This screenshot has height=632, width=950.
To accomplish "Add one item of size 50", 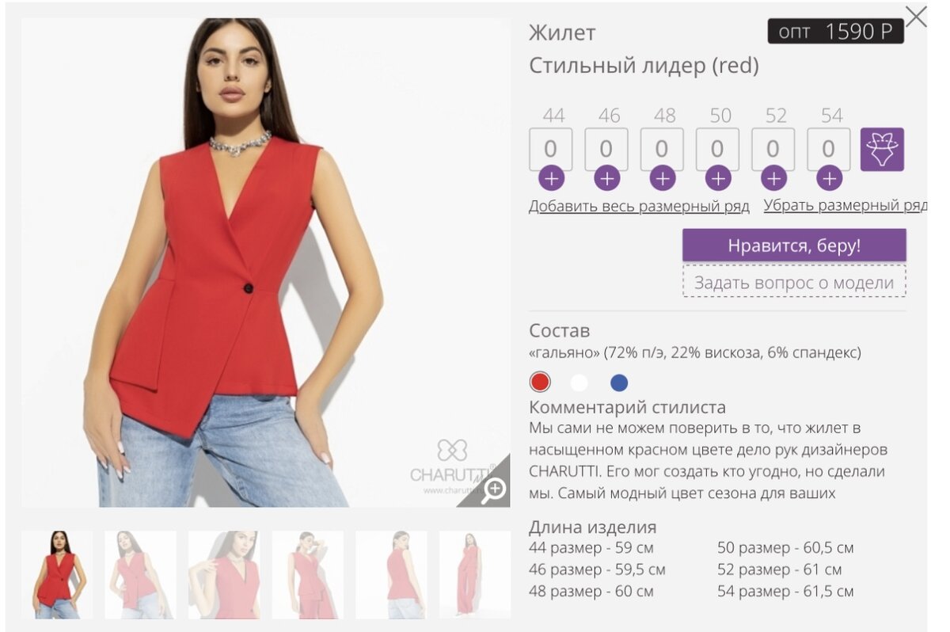I will (717, 178).
